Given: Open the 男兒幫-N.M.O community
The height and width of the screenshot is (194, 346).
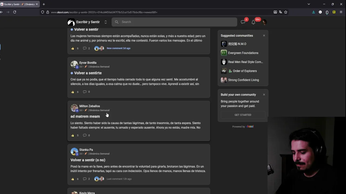Looking at the screenshot, I should coord(237,44).
